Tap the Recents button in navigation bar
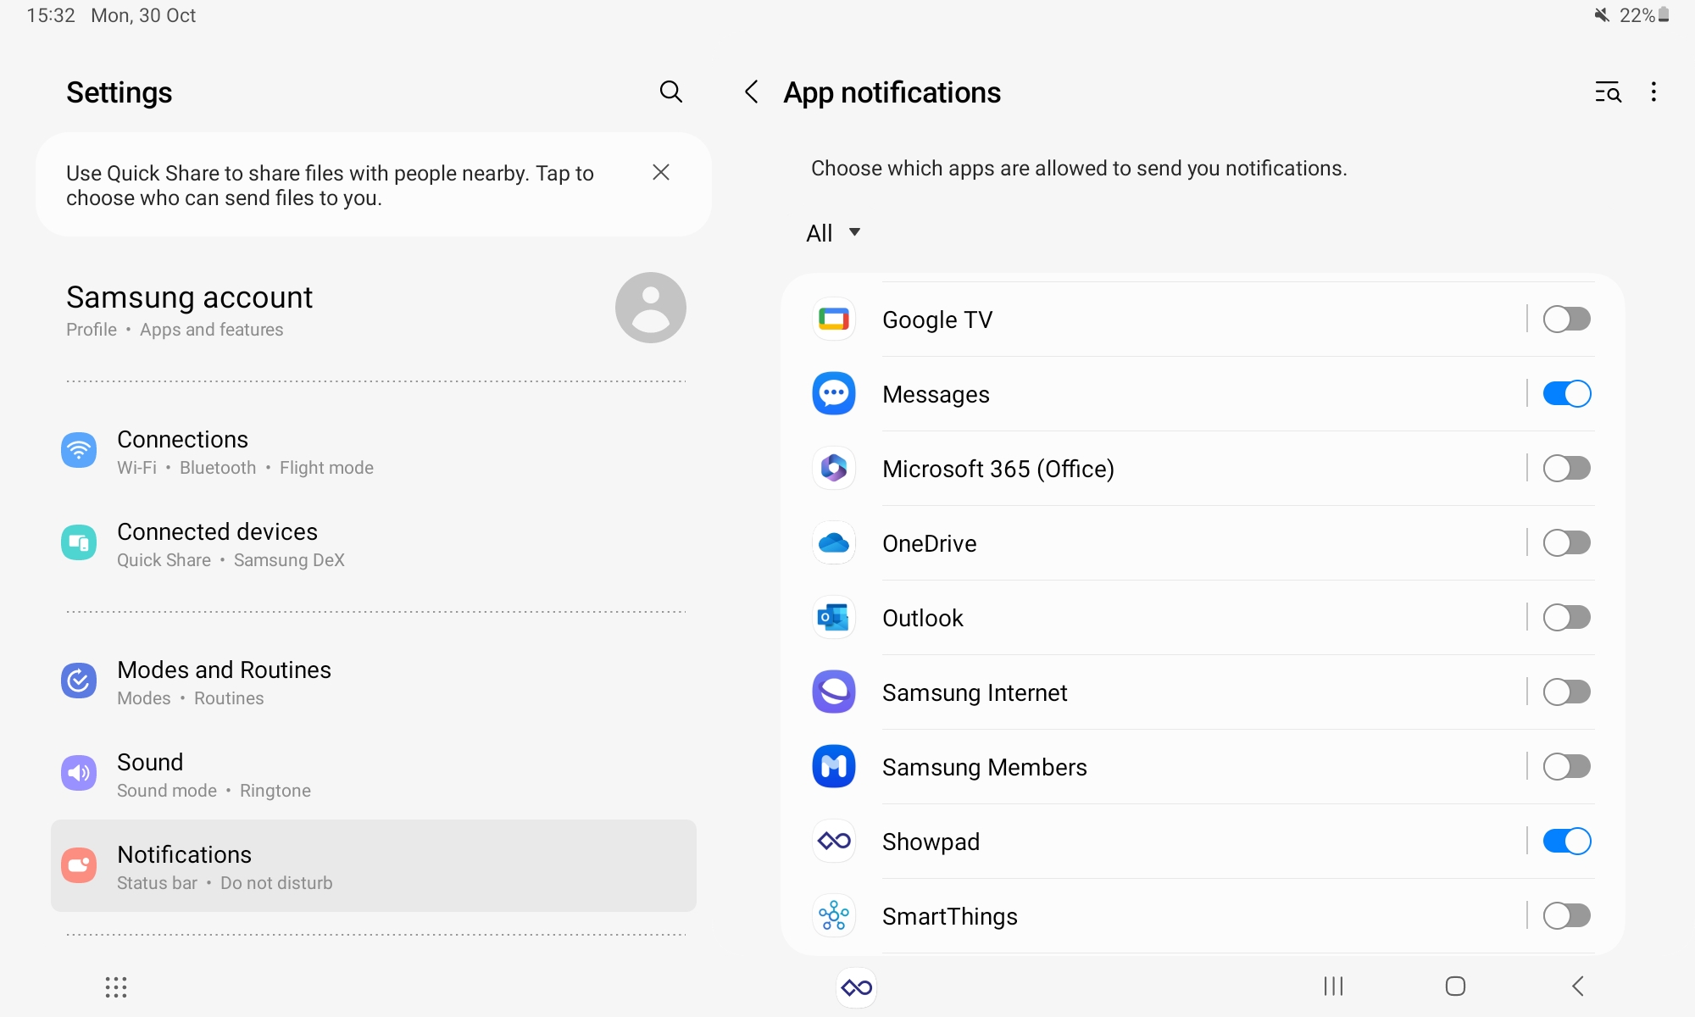This screenshot has height=1017, width=1695. coord(1333,986)
